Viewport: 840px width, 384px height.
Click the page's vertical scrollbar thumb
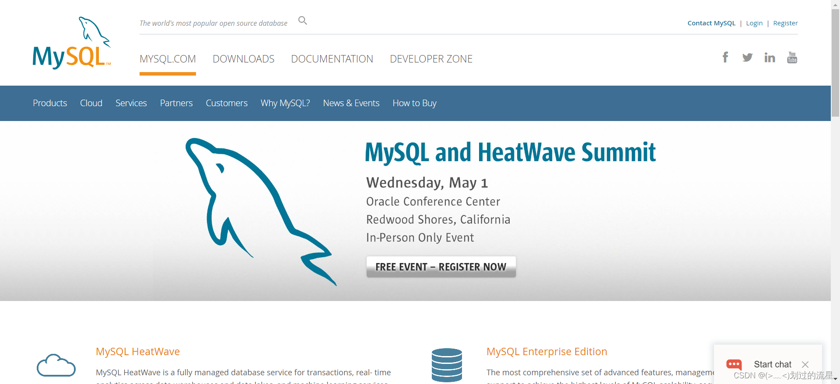tap(835, 62)
